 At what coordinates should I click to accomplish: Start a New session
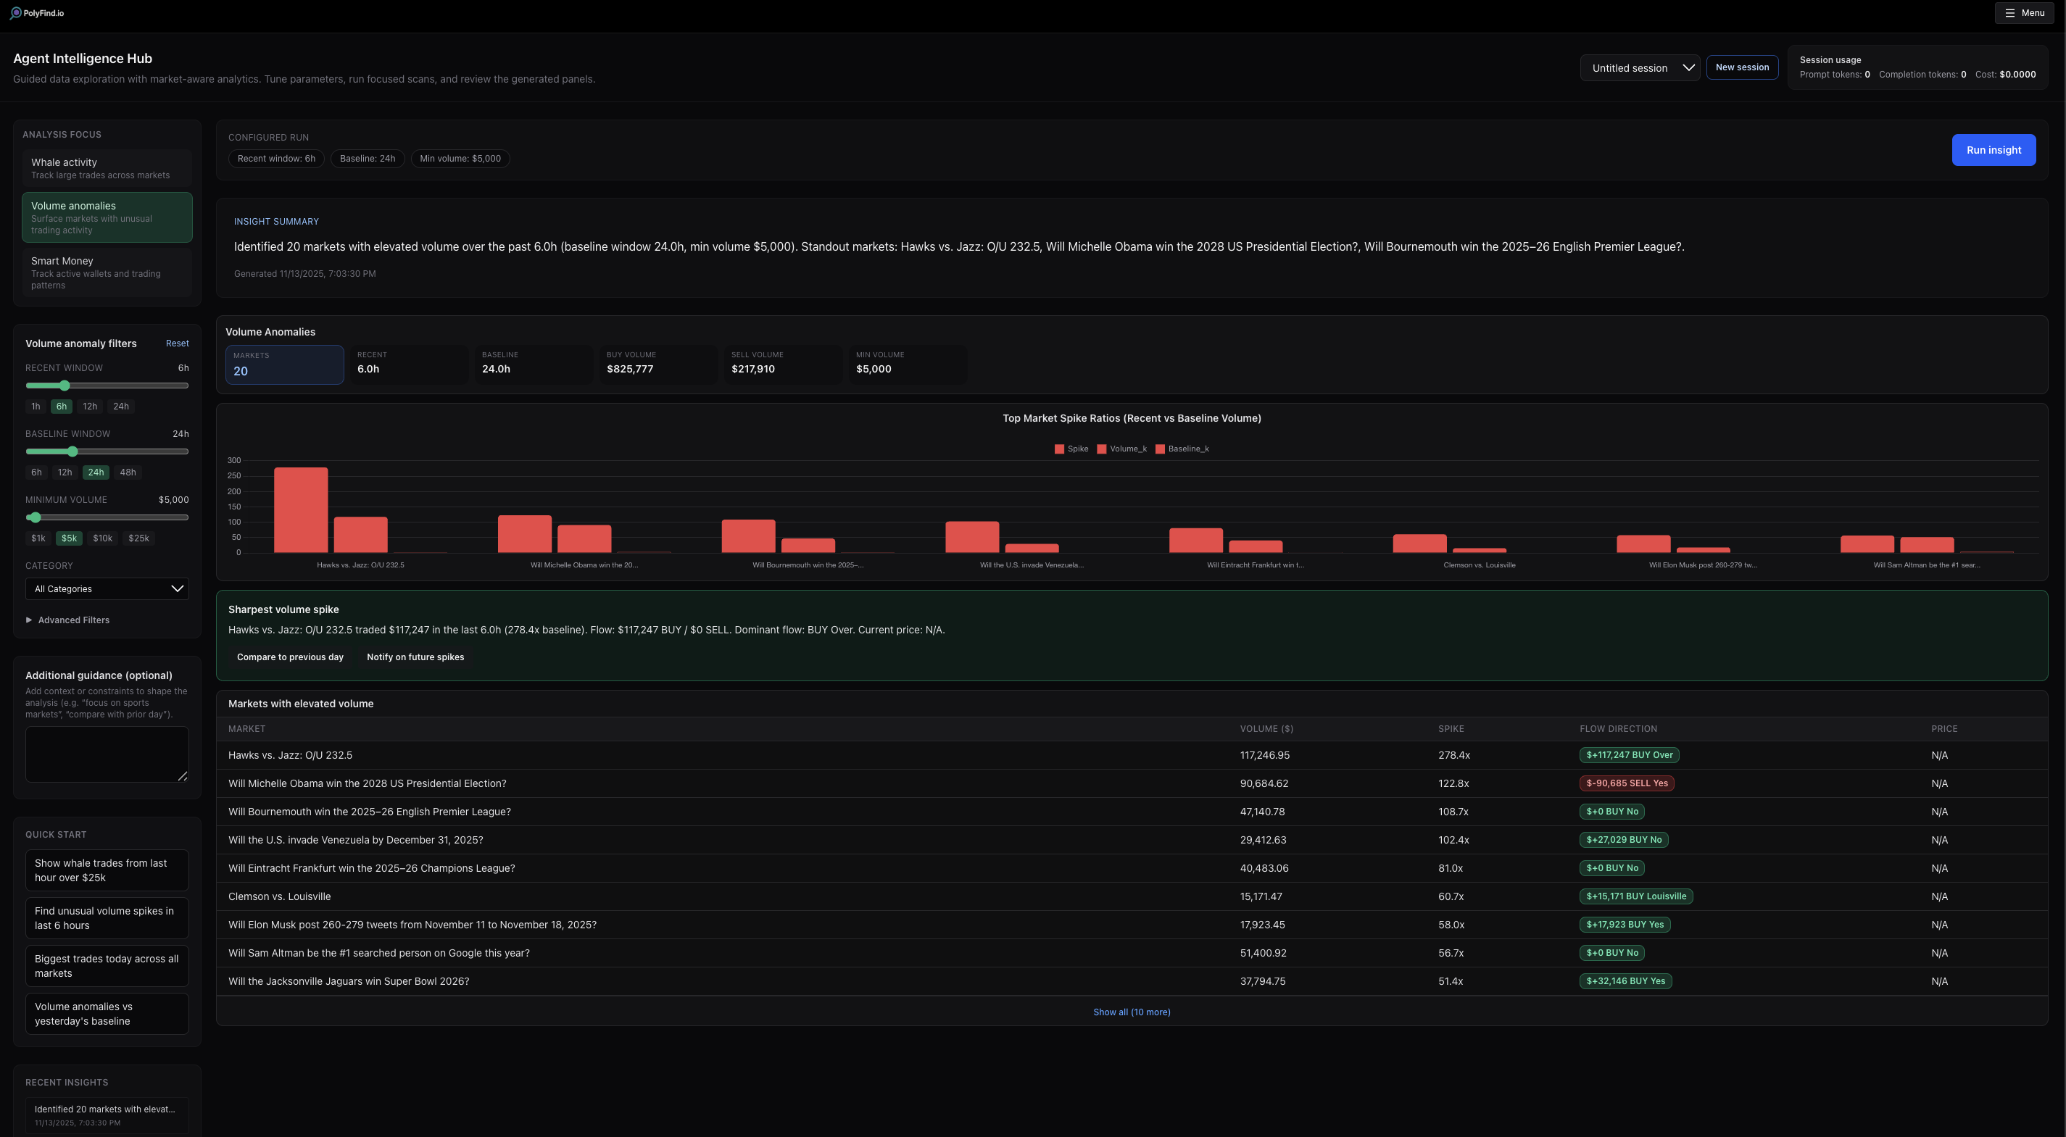[x=1742, y=67]
